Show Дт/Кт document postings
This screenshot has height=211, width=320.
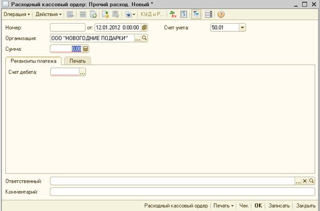pos(173,14)
